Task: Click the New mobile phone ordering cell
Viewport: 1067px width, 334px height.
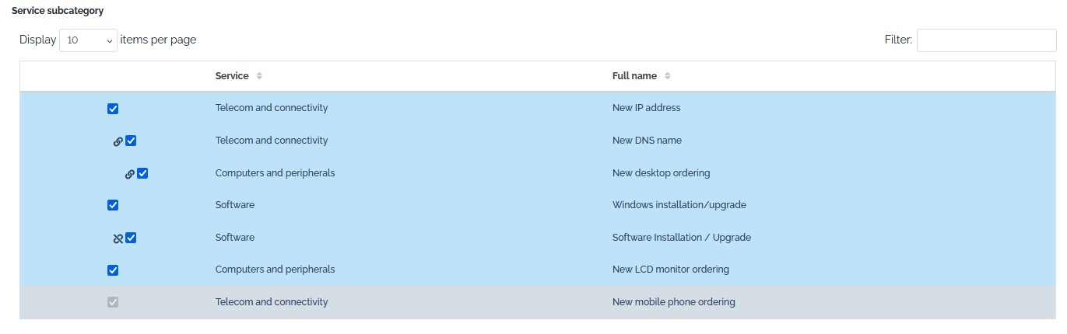Action: (673, 302)
